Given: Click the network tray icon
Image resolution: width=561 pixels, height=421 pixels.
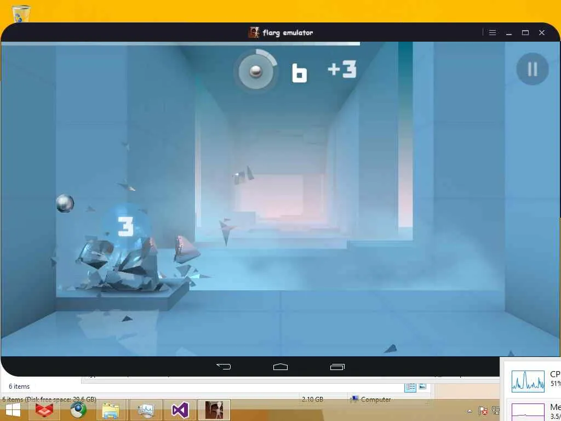Looking at the screenshot, I should 496,410.
